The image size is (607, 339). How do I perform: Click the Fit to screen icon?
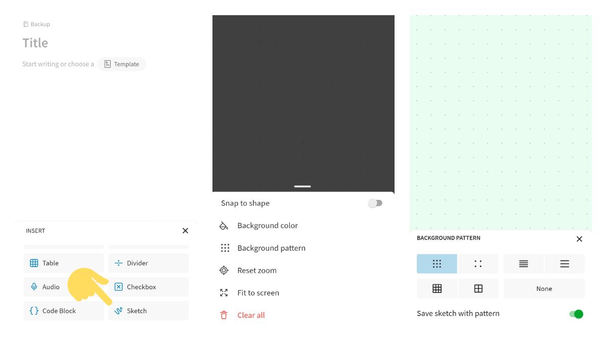[x=224, y=292]
